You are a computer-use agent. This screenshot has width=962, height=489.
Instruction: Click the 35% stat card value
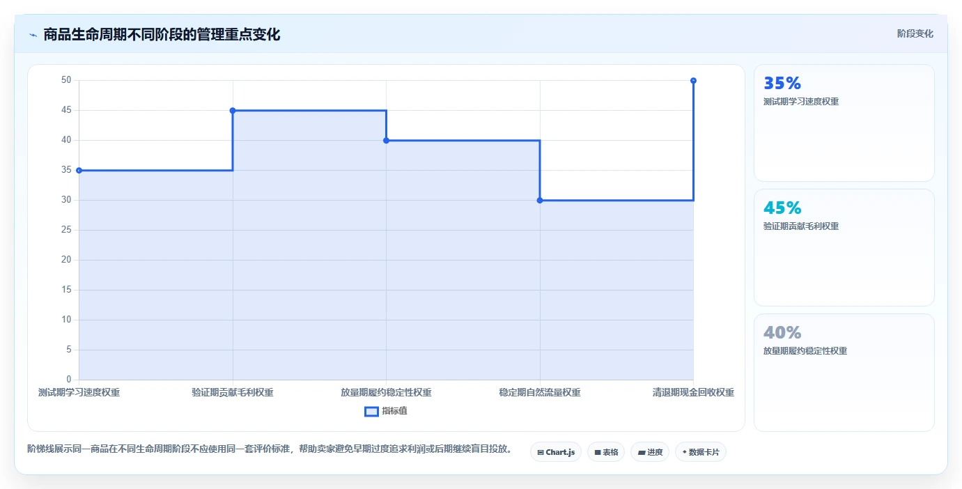(782, 83)
